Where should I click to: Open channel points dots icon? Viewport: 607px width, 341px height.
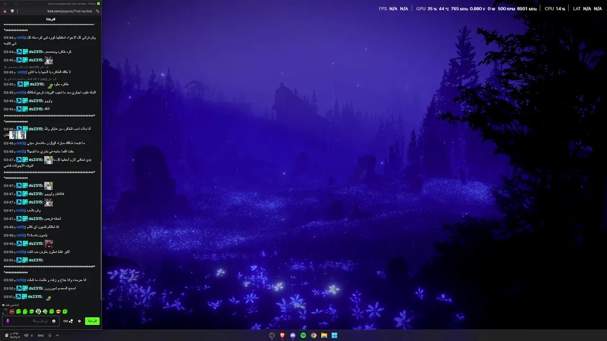(71, 321)
